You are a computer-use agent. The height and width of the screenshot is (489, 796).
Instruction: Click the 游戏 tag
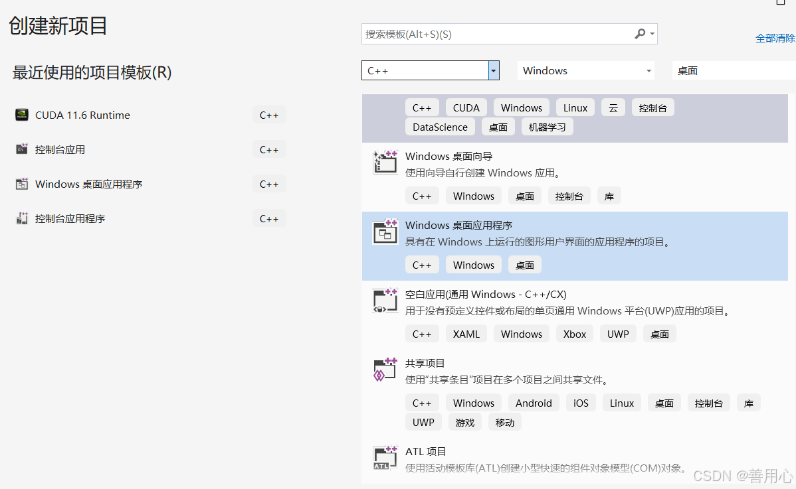(x=464, y=422)
